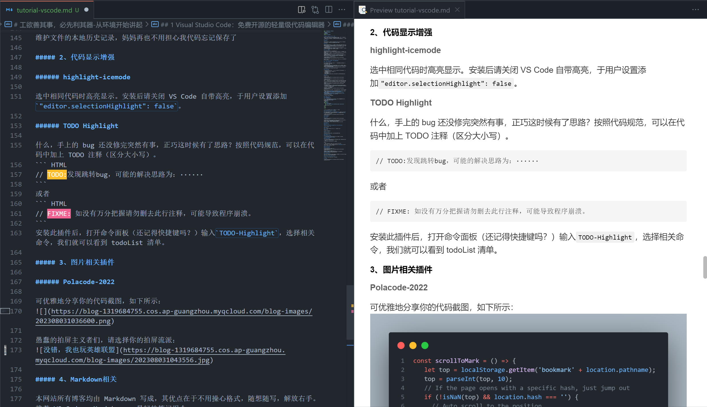This screenshot has height=407, width=707.
Task: Split the editor with split icon
Action: point(329,10)
